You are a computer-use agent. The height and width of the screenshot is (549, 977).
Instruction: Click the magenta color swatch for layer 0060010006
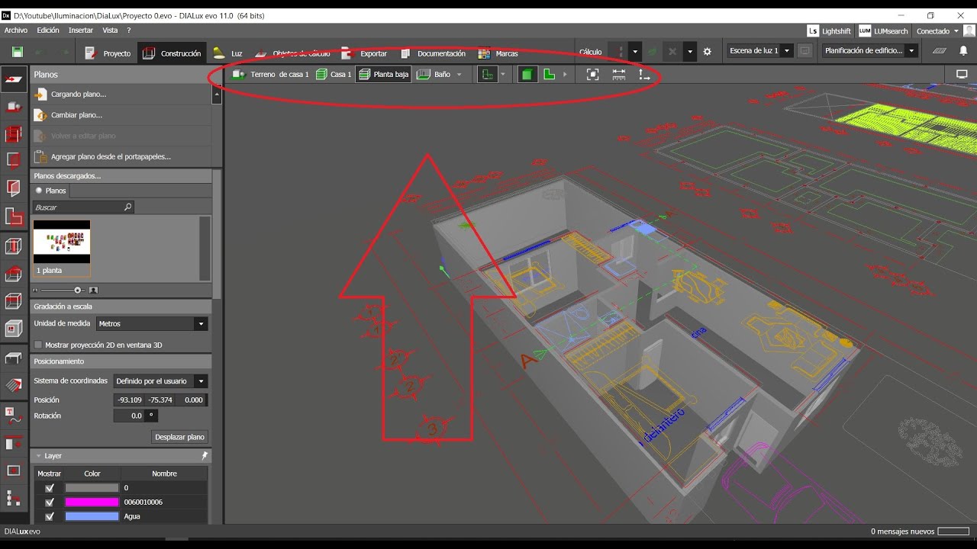click(92, 502)
